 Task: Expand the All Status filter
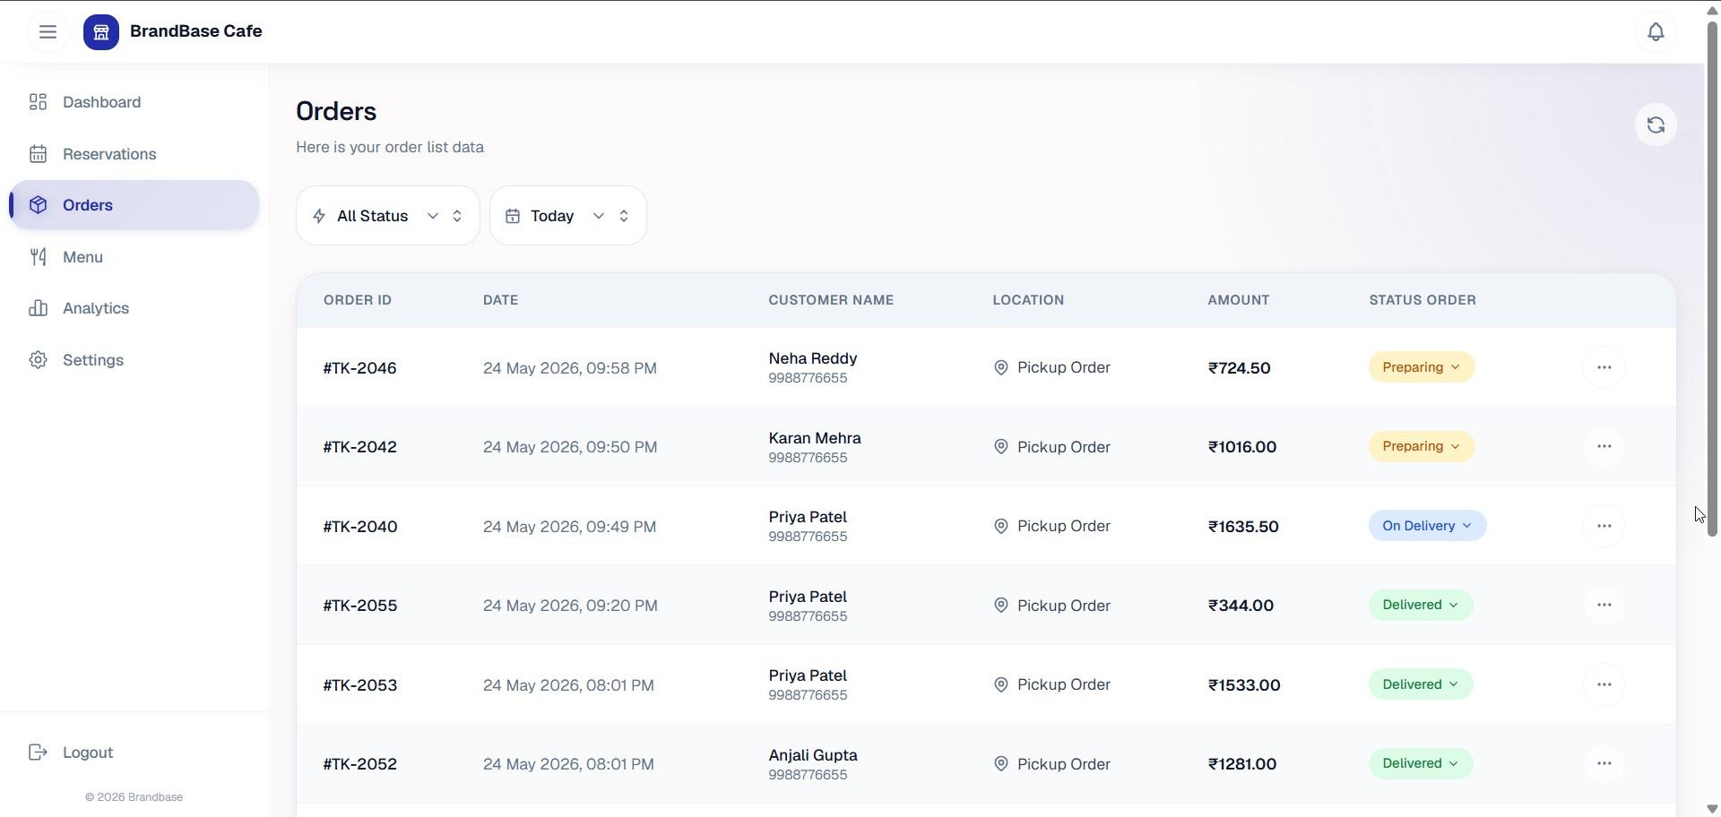click(x=388, y=216)
